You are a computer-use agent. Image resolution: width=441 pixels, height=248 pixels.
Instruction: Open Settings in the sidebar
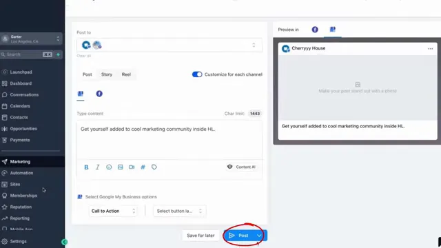click(18, 241)
